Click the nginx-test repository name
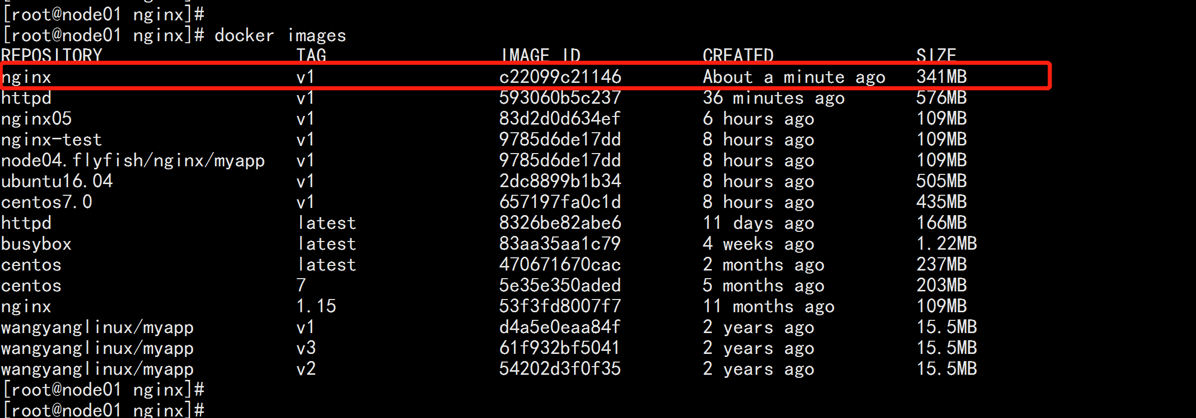This screenshot has width=1196, height=418. coord(51,140)
